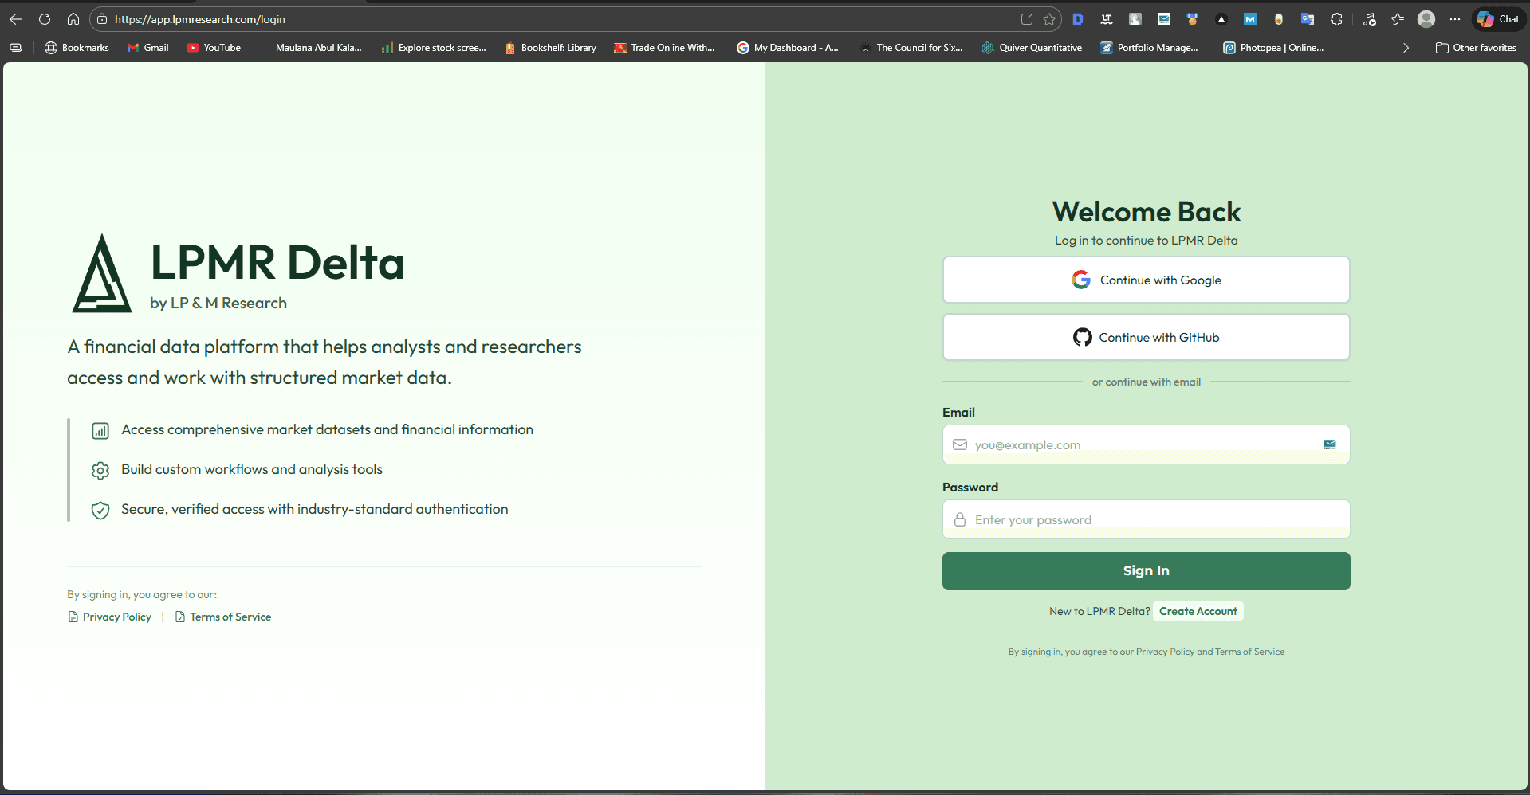Click the browser home icon
This screenshot has height=795, width=1530.
(x=73, y=19)
